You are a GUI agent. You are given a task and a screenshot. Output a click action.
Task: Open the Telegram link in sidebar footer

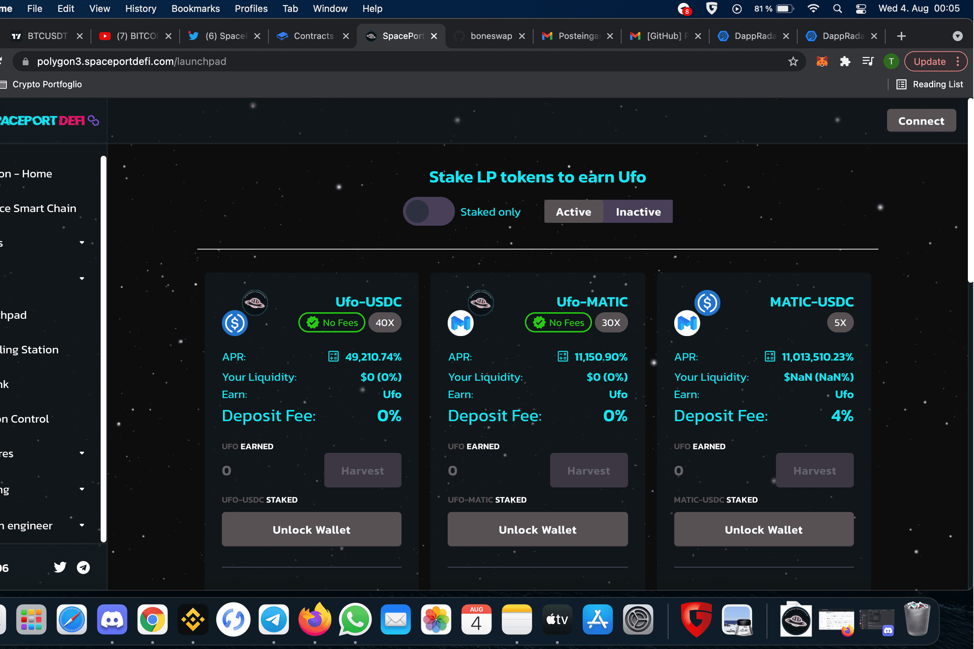point(83,567)
